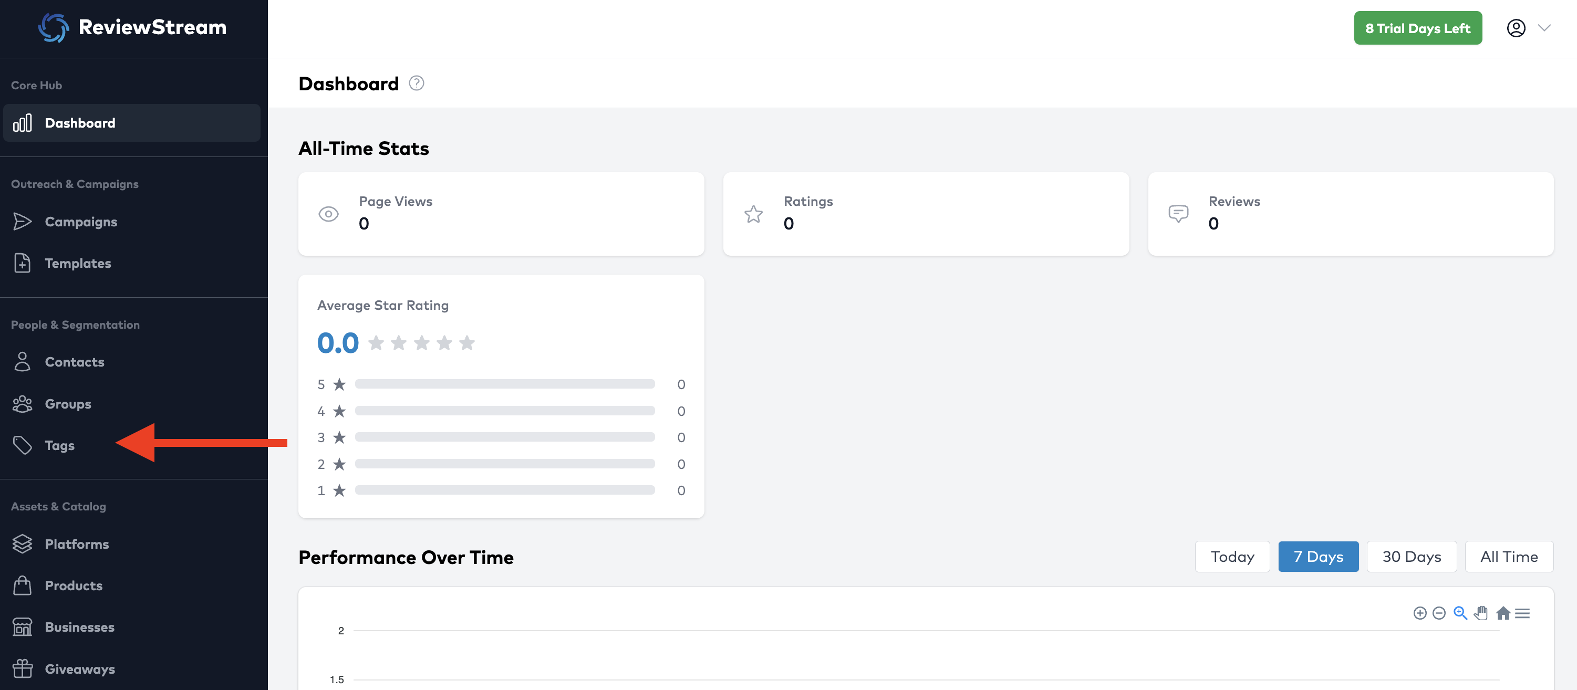Click the chart zoom out minus icon
Image resolution: width=1577 pixels, height=690 pixels.
pyautogui.click(x=1439, y=613)
